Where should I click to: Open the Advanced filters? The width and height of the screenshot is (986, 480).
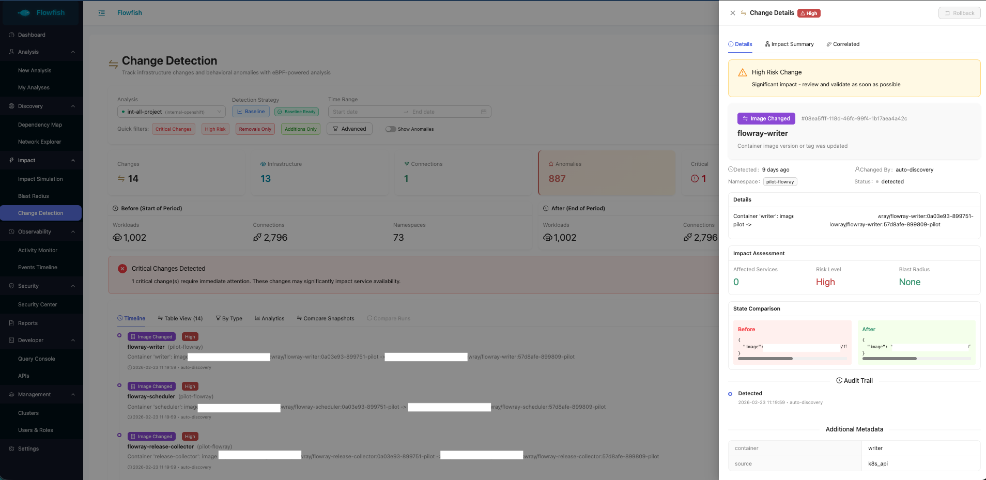349,129
